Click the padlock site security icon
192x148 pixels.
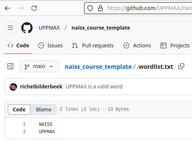(x=100, y=8)
